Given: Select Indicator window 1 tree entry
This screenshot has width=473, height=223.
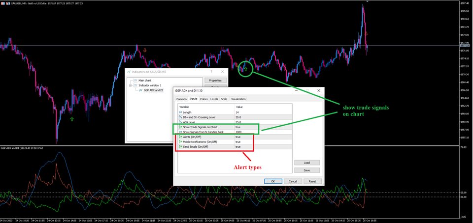Looking at the screenshot, I should [x=150, y=85].
